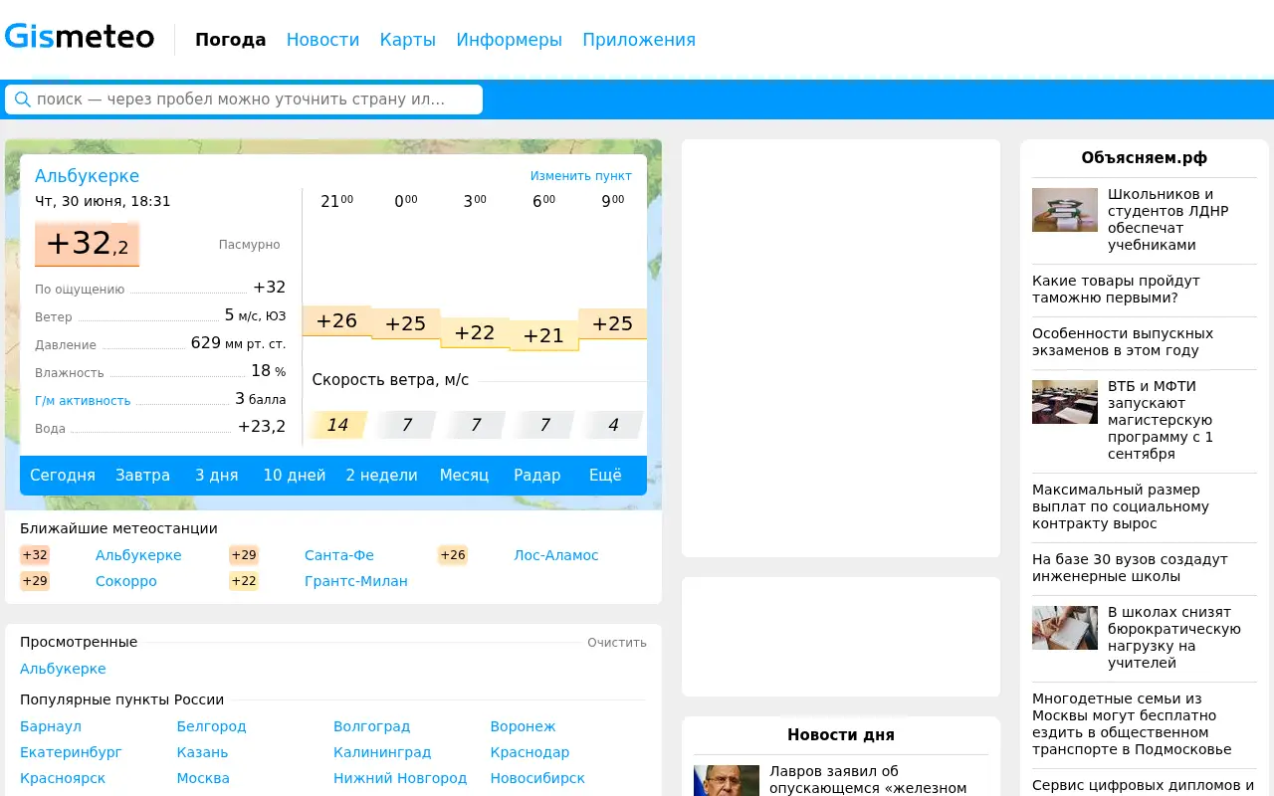The height and width of the screenshot is (796, 1274).
Task: Open article На базе 30 вузов
Action: 1130,568
